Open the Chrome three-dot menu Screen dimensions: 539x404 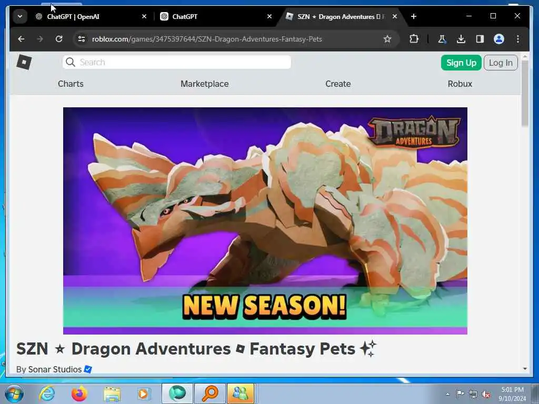coord(518,39)
